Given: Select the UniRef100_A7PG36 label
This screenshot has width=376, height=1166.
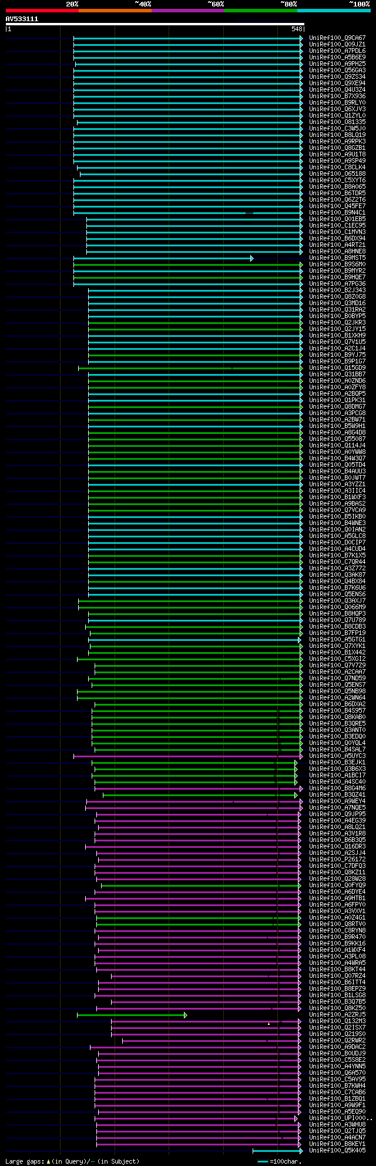Looking at the screenshot, I should pos(337,284).
